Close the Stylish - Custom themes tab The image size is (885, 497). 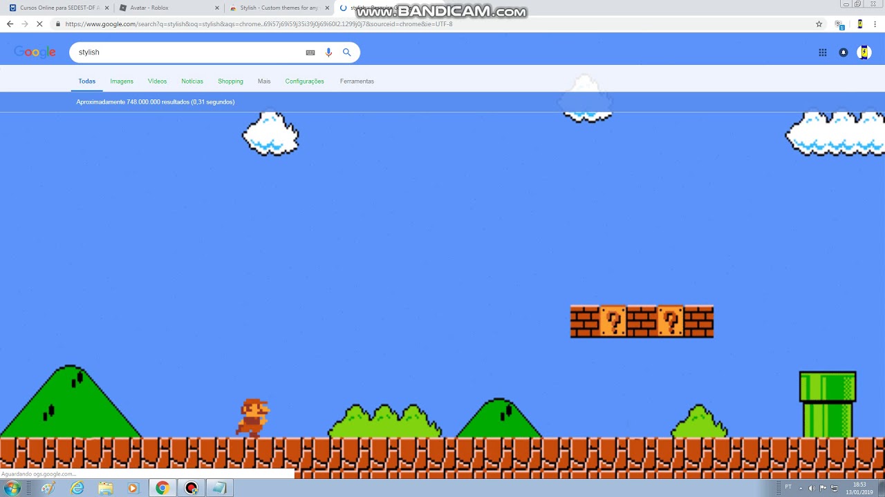(327, 8)
